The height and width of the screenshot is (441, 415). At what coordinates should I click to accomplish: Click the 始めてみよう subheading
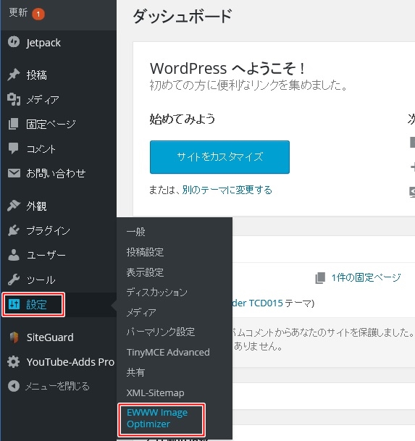183,119
